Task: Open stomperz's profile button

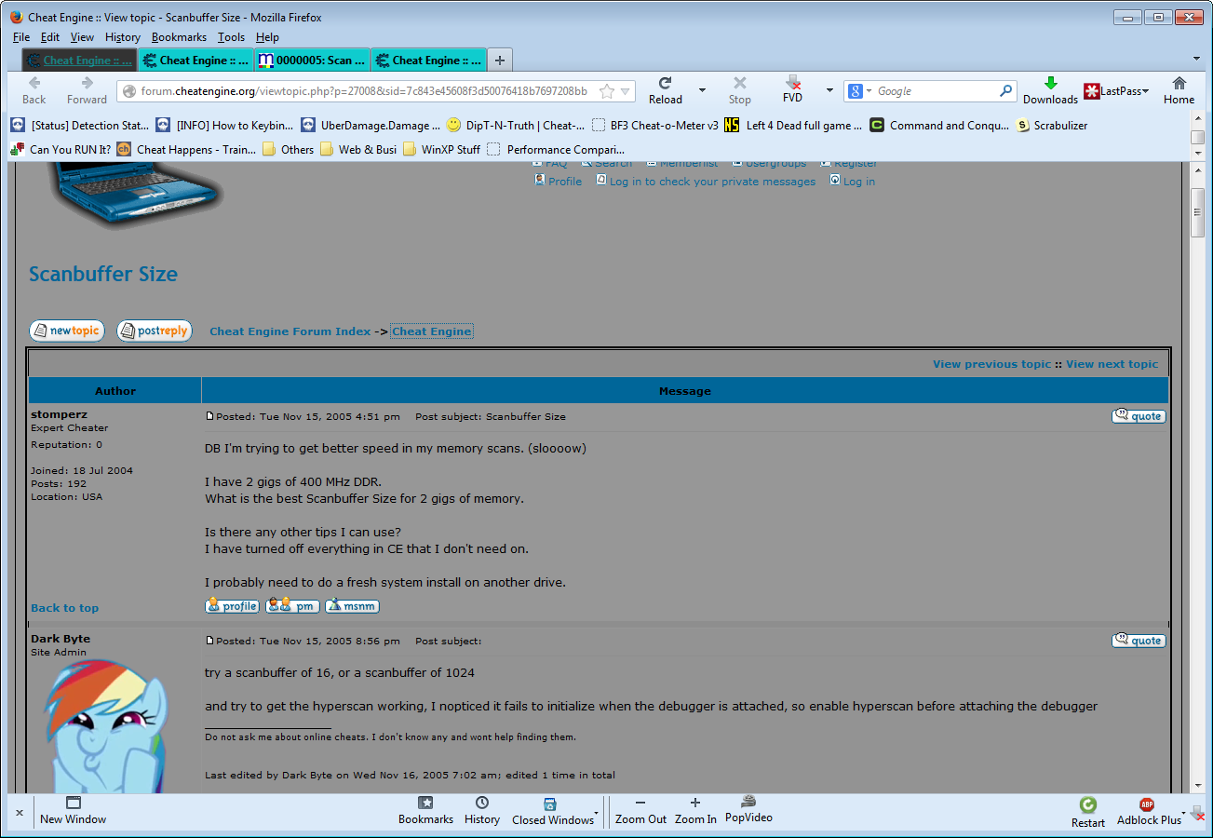Action: coord(232,606)
